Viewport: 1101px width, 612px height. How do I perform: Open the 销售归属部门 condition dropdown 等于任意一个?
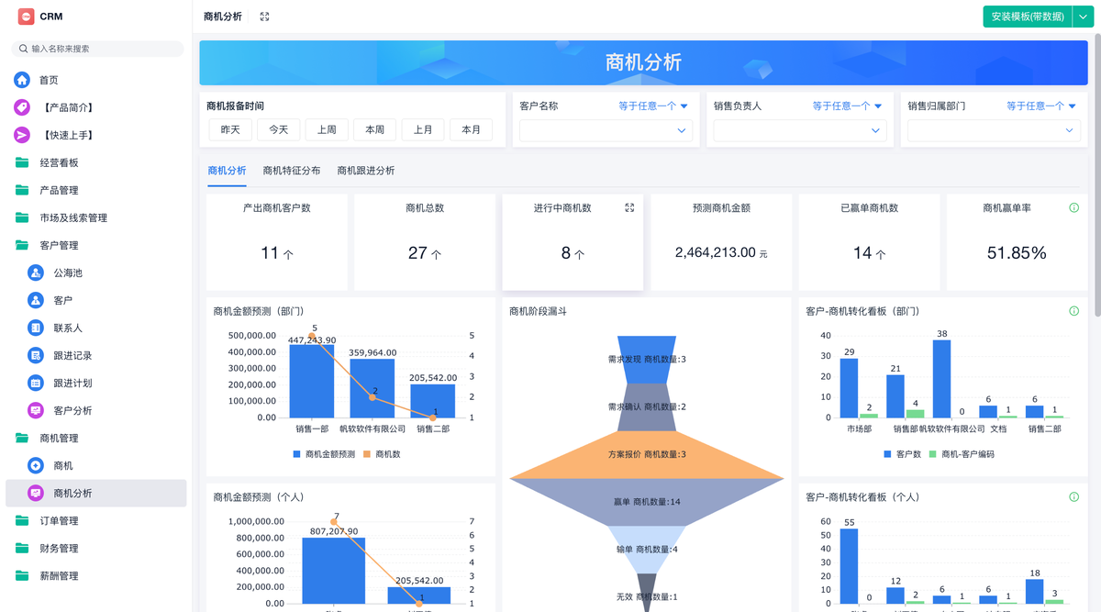pyautogui.click(x=1041, y=106)
